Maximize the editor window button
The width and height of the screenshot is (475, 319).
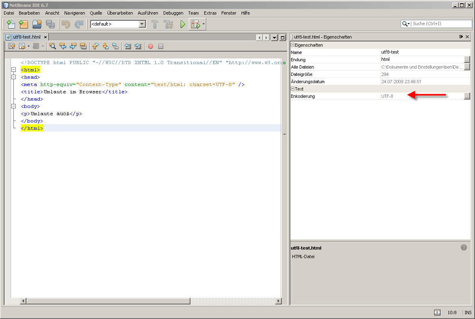(x=283, y=38)
